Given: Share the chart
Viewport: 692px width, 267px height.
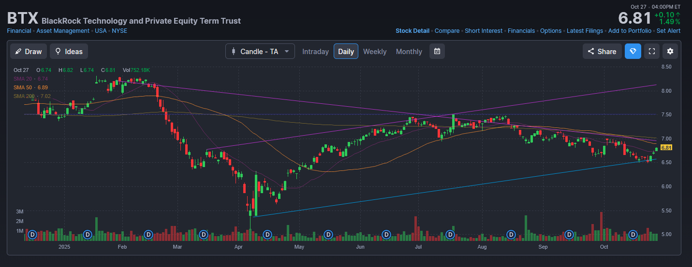Looking at the screenshot, I should coord(602,51).
